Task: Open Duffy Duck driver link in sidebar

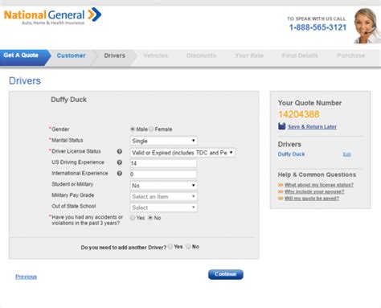Action: pos(291,154)
